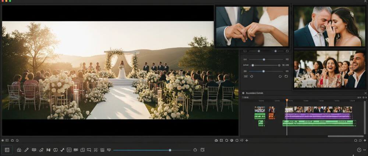The width and height of the screenshot is (368, 156).
Task: Click the crosshair move icon below the viewer
Action: click(247, 140)
